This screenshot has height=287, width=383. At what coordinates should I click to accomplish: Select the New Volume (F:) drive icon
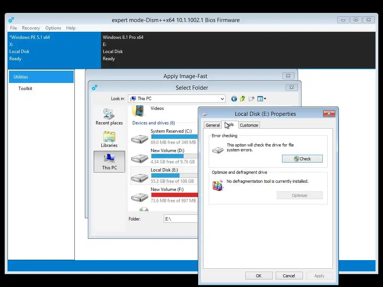140,197
